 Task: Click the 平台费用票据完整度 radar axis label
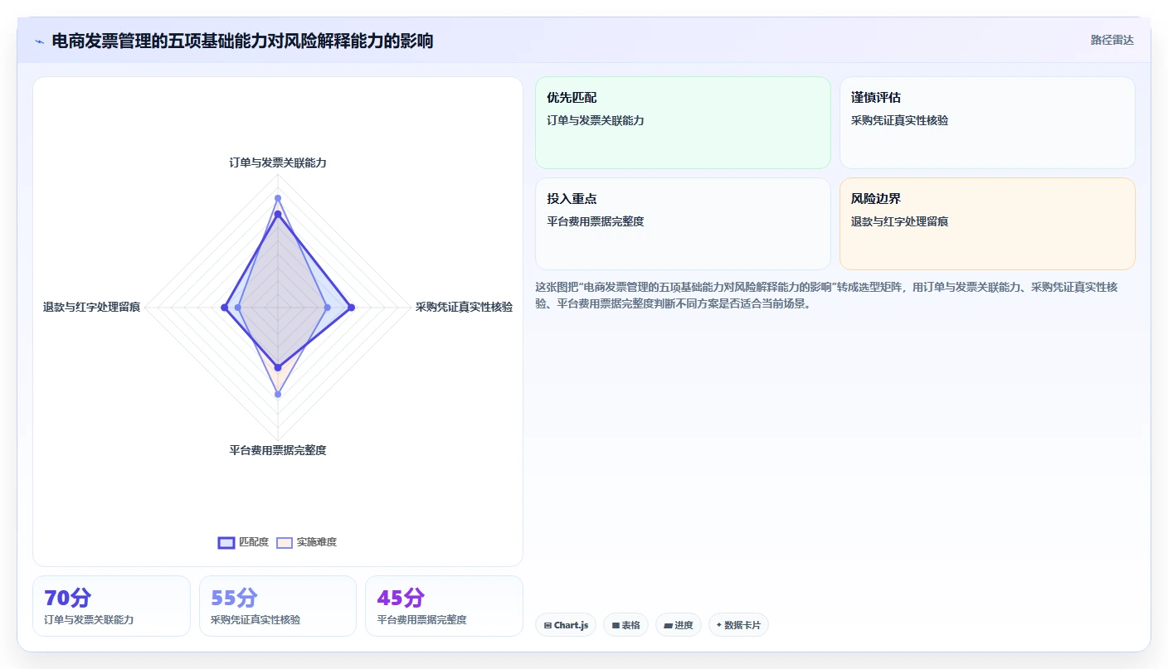tap(278, 450)
